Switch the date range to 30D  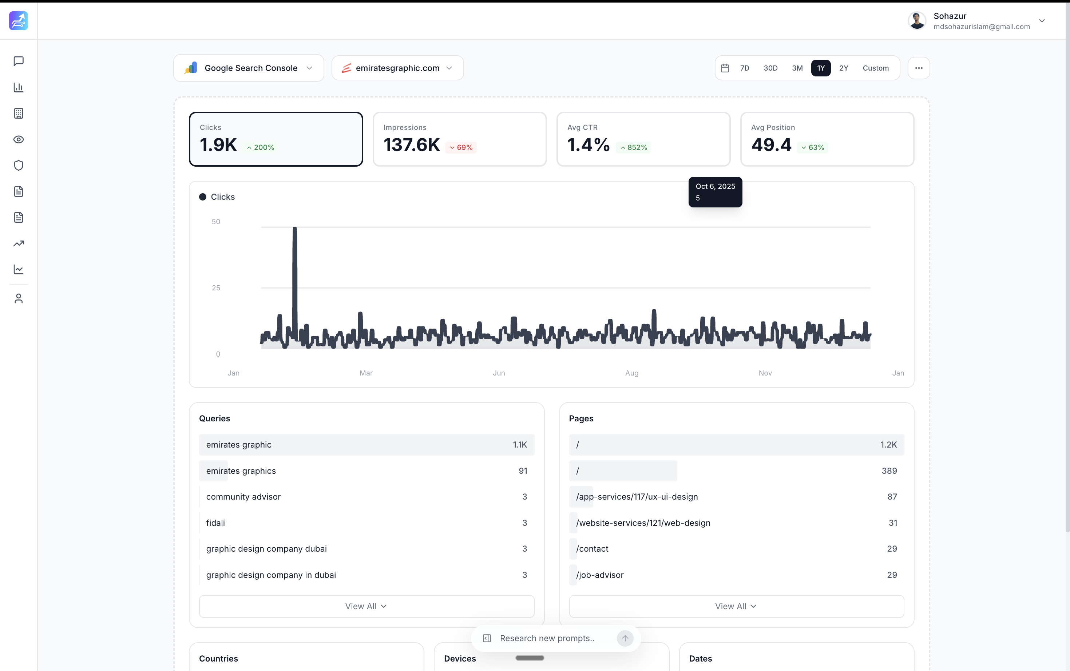pyautogui.click(x=770, y=68)
